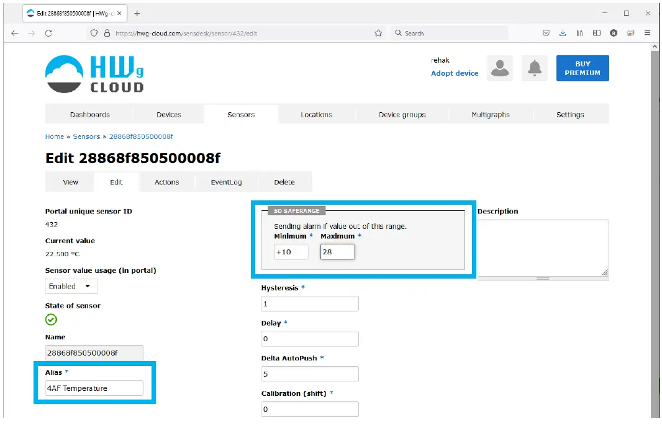Click the Alias text field
Viewport: 662px width, 425px height.
pyautogui.click(x=94, y=388)
